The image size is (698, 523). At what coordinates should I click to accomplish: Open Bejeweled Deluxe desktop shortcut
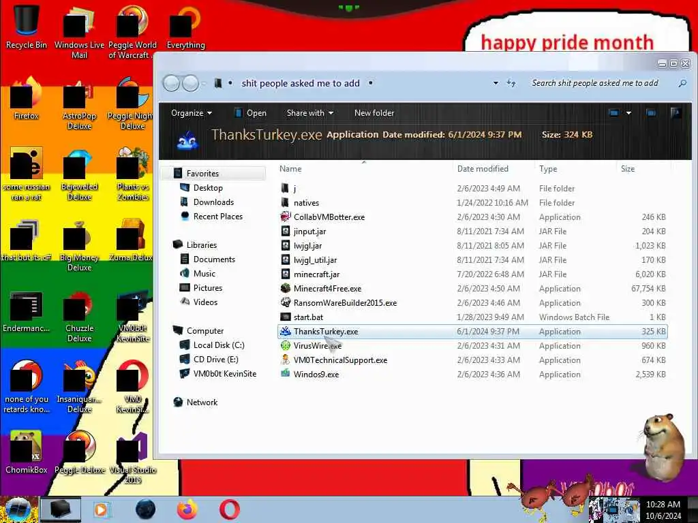(79, 174)
